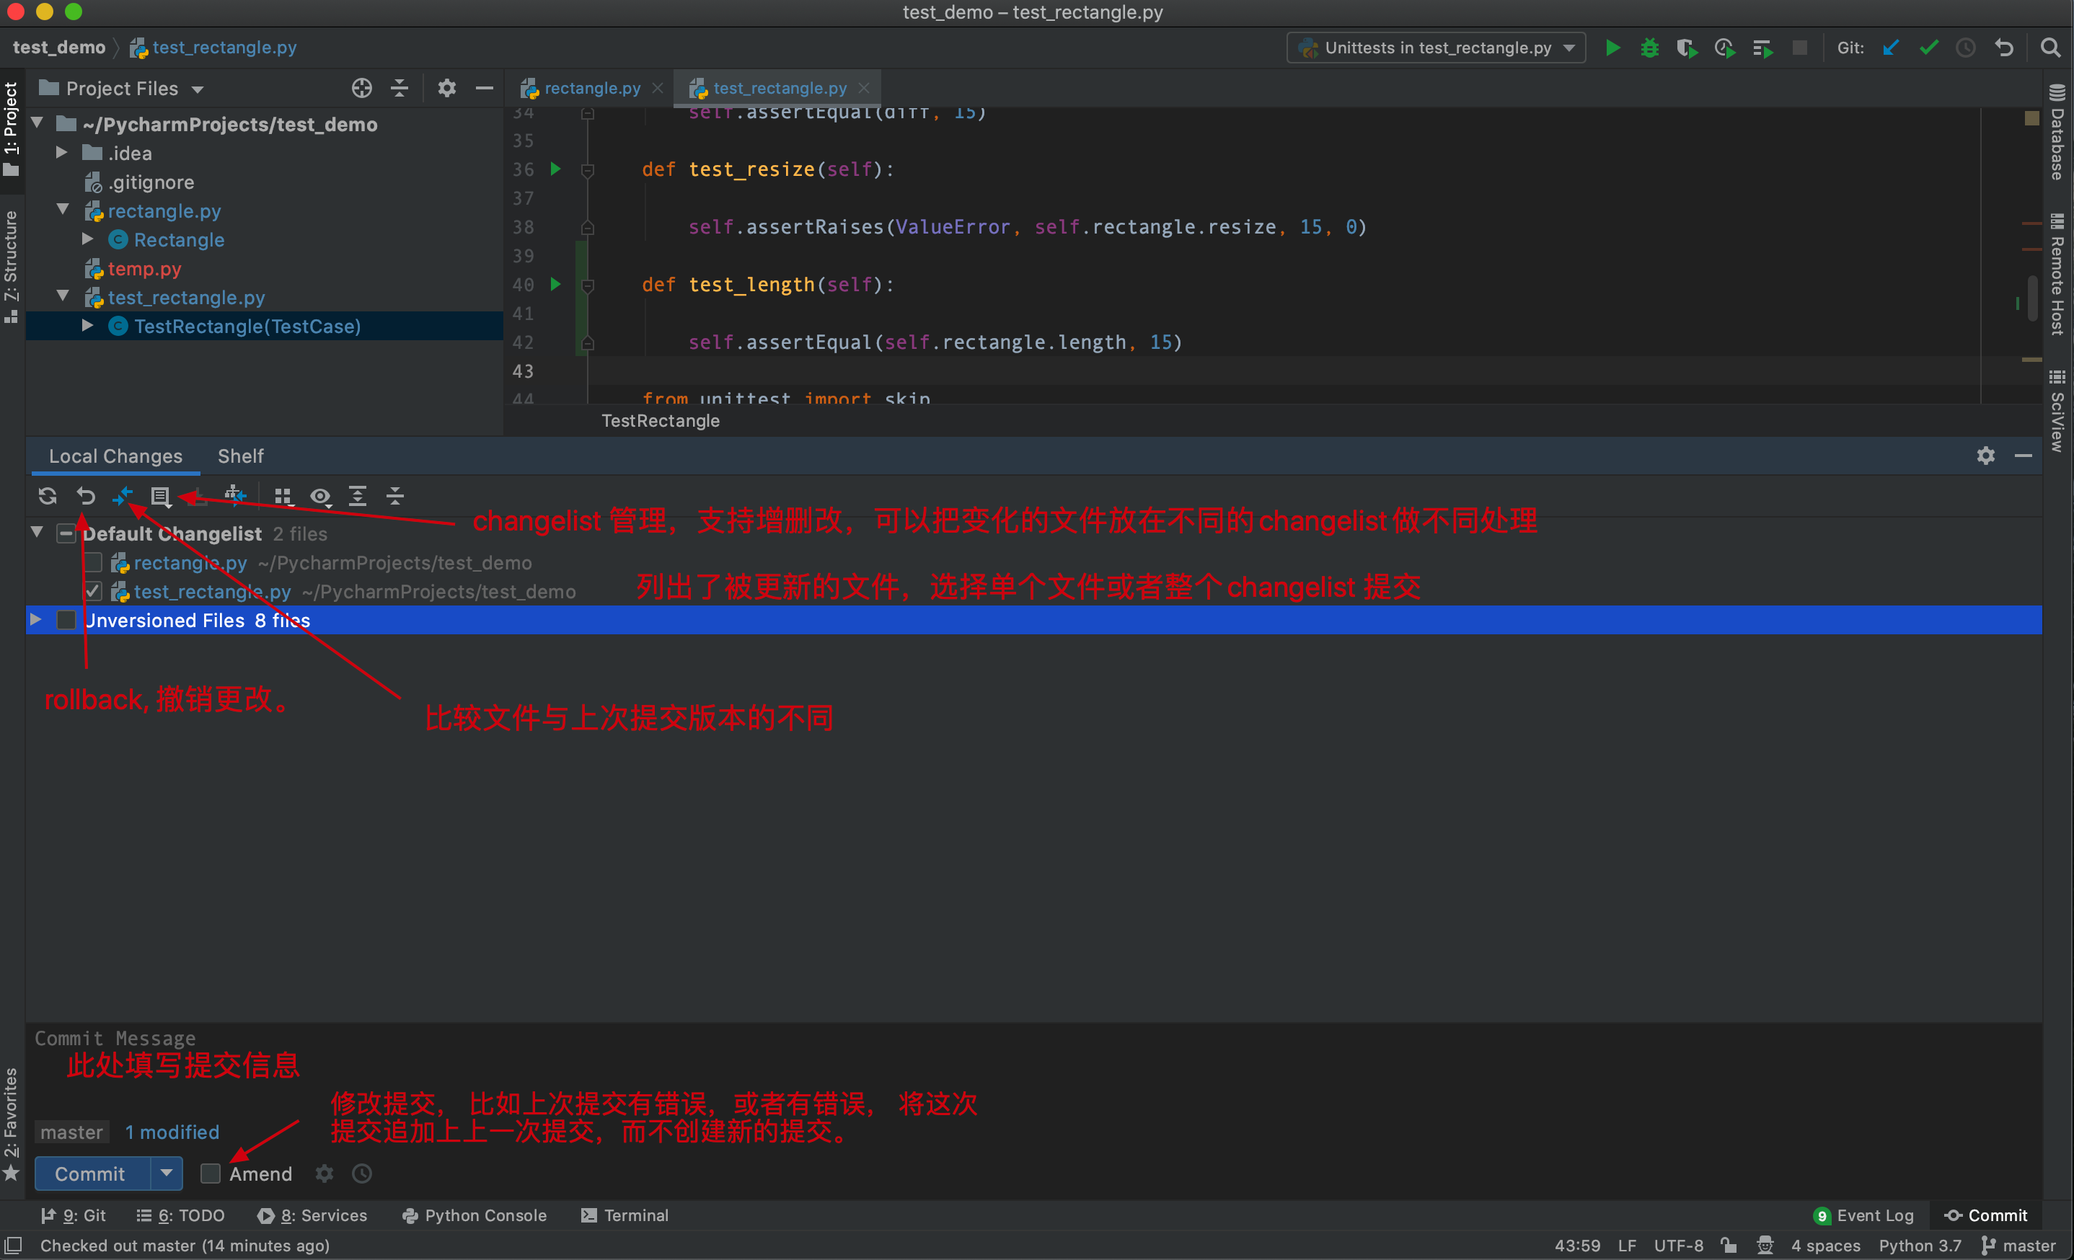Open the Database side panel
This screenshot has height=1260, width=2074.
(2058, 132)
